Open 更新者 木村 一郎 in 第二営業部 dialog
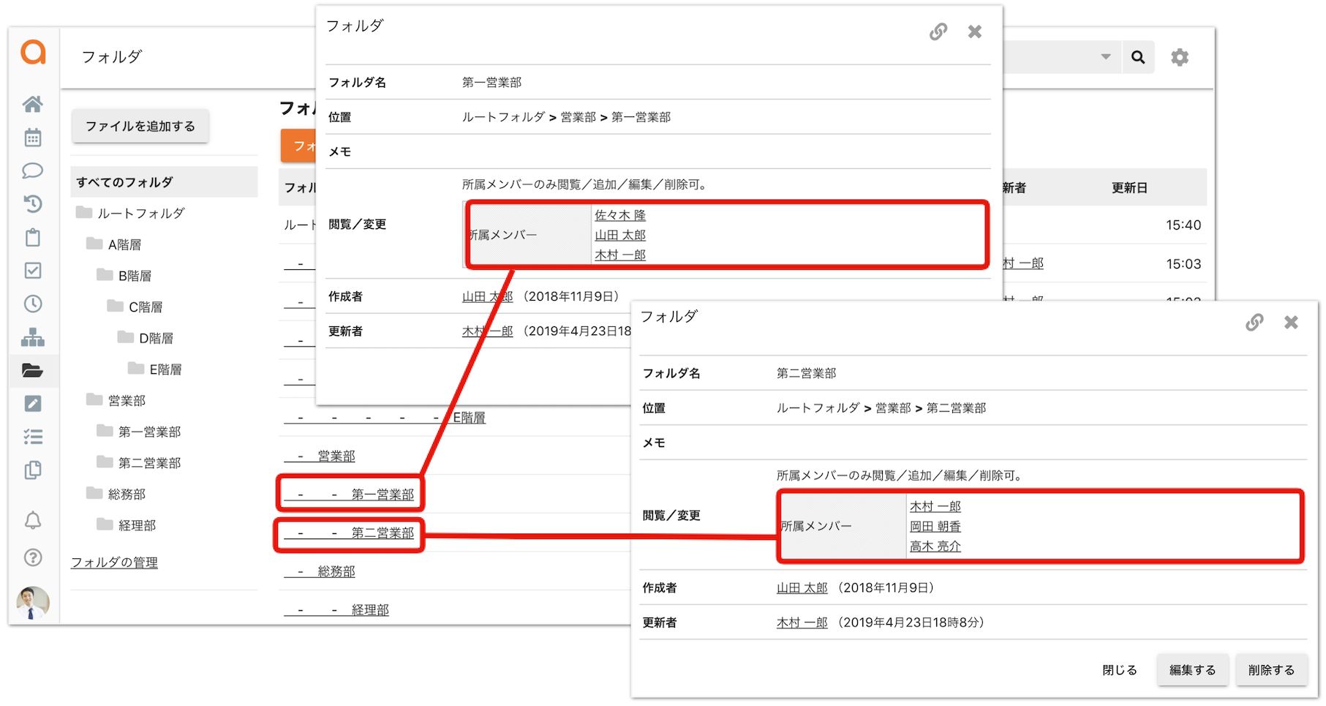 pyautogui.click(x=802, y=623)
